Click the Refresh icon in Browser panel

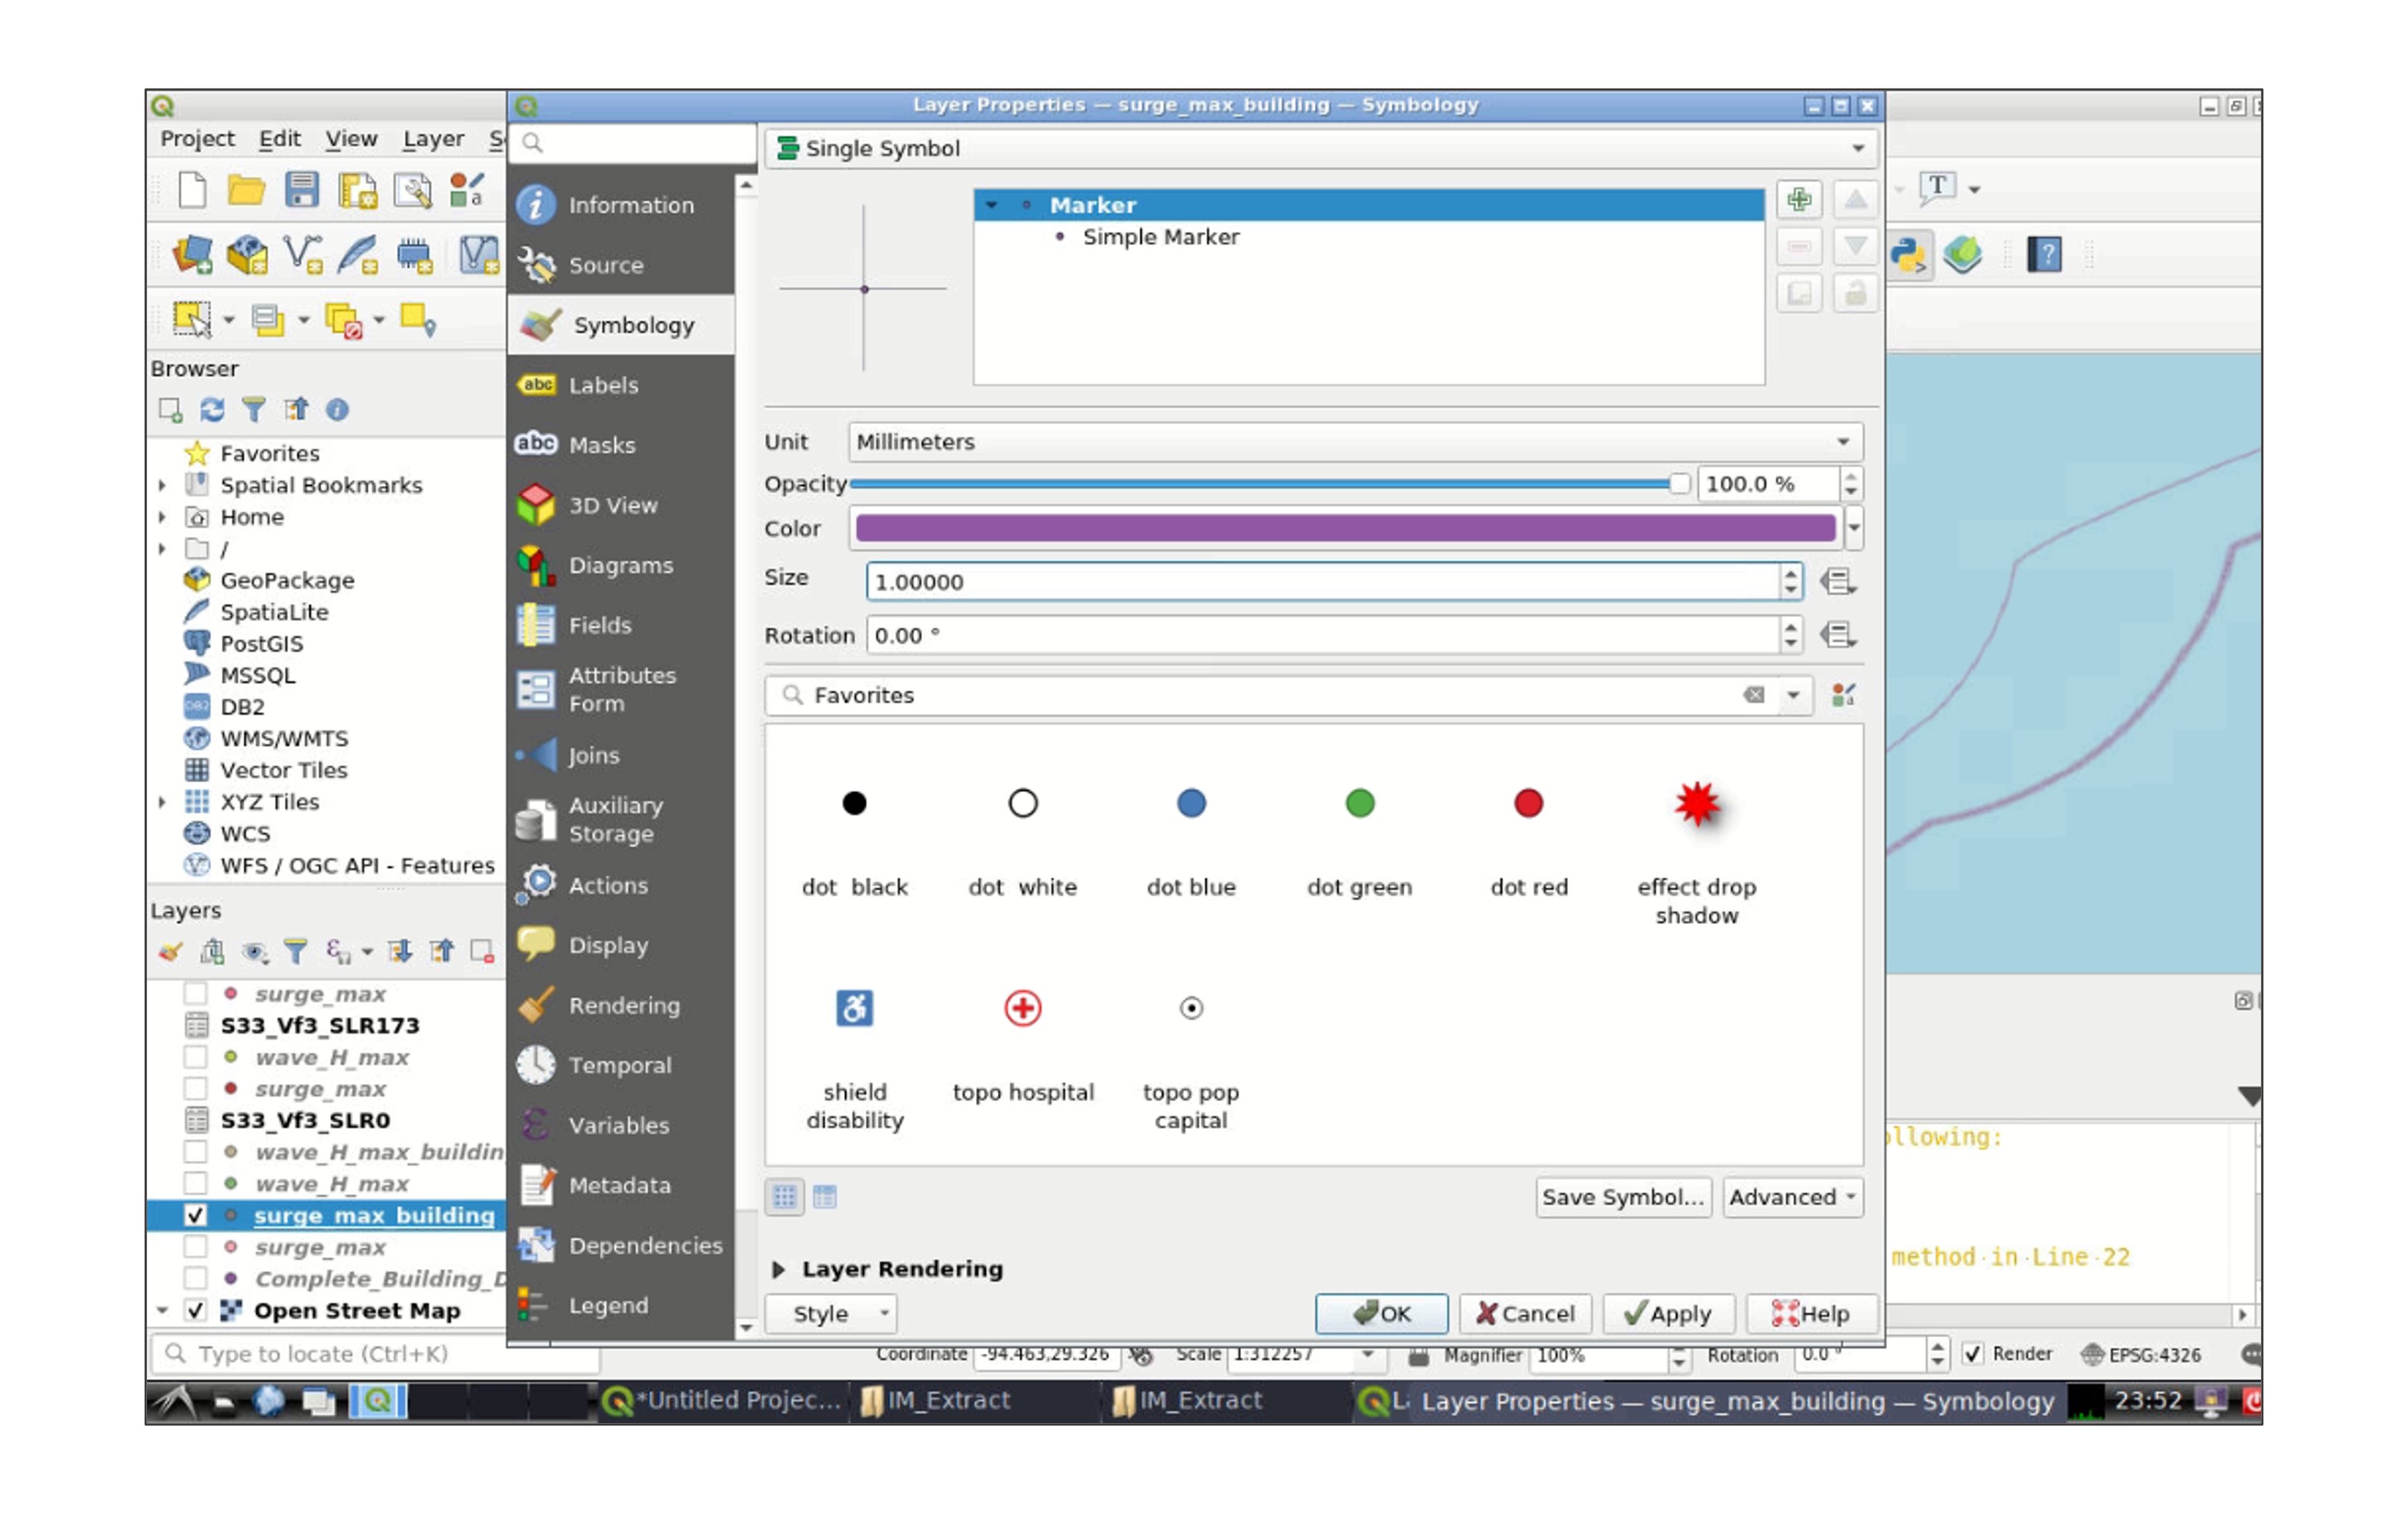(x=212, y=410)
